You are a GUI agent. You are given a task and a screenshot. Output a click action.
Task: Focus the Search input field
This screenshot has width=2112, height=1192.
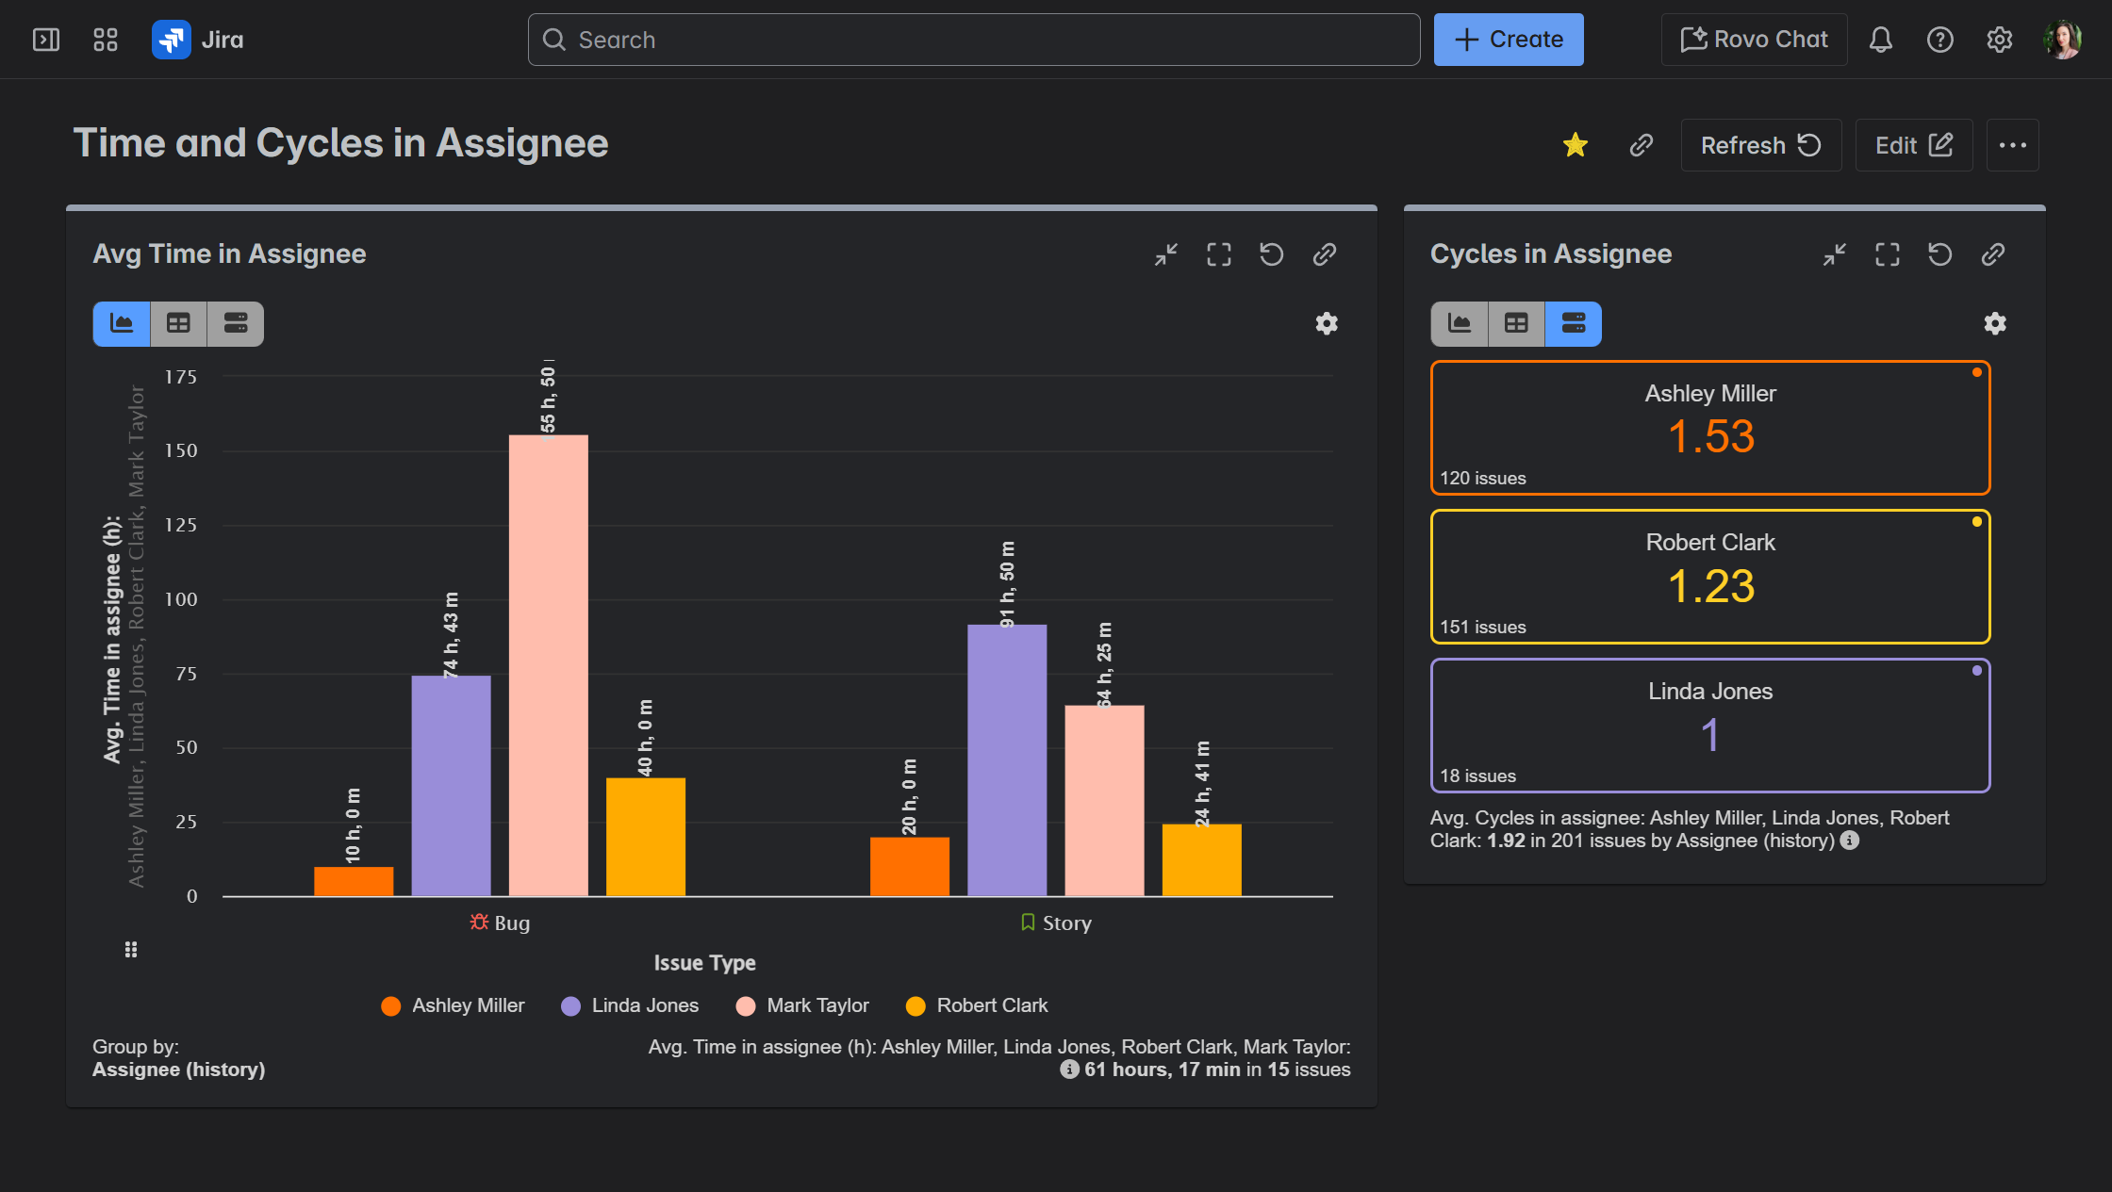[x=974, y=40]
